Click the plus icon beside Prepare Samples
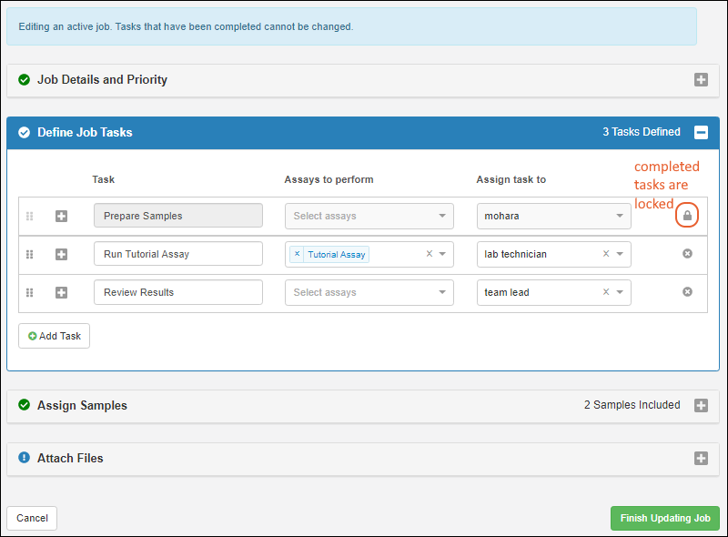 [x=62, y=216]
